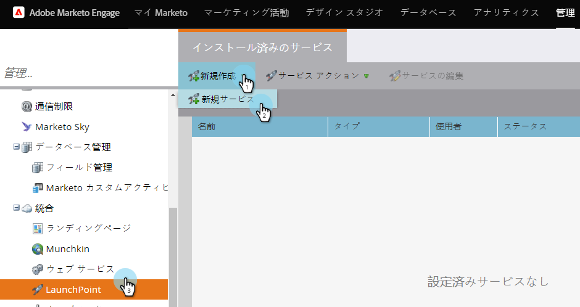Image resolution: width=580 pixels, height=307 pixels.
Task: Sort by ステータス column header
Action: (539, 127)
